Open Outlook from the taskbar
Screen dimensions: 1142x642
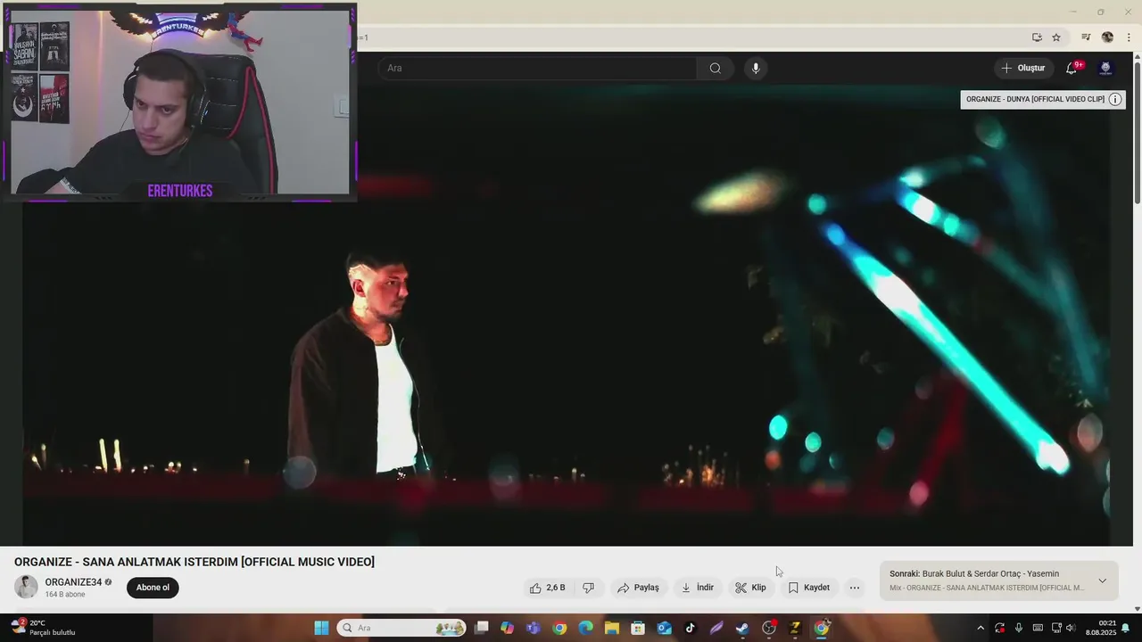point(664,628)
